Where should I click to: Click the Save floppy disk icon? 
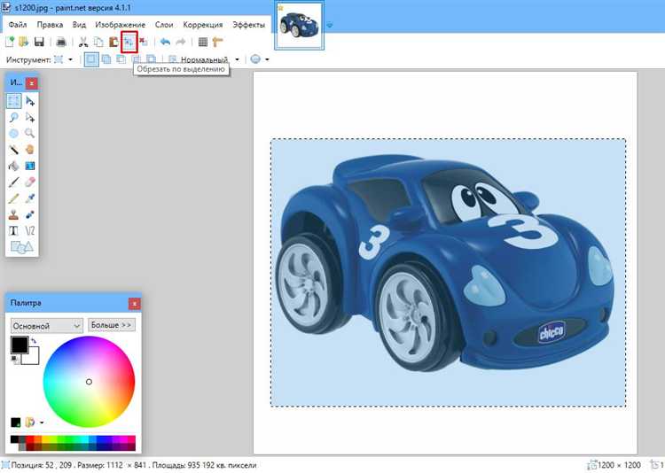click(x=39, y=42)
